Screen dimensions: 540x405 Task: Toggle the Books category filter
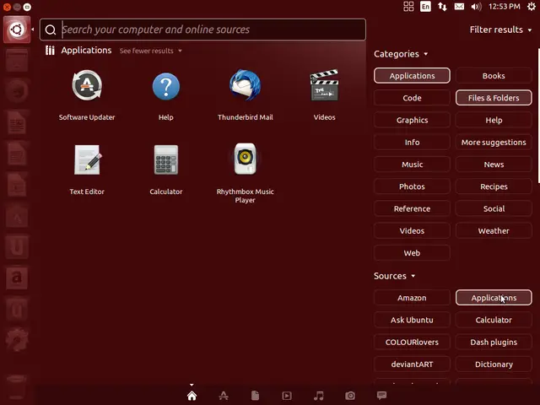click(x=494, y=76)
